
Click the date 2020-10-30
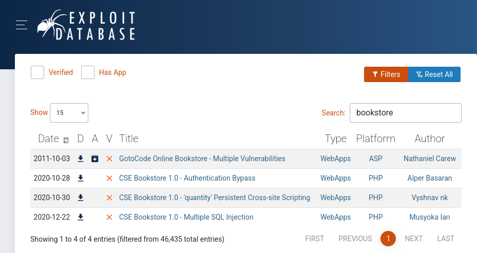pyautogui.click(x=52, y=198)
